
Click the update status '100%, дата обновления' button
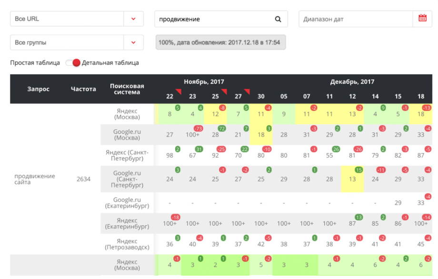click(220, 42)
